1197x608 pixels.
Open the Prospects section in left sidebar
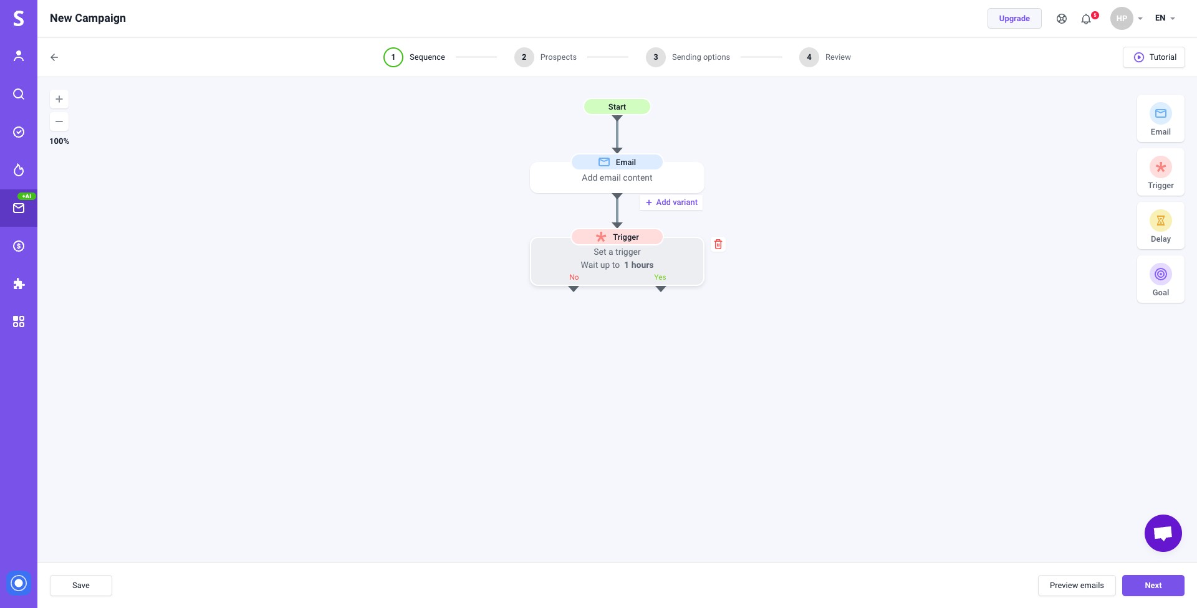19,55
